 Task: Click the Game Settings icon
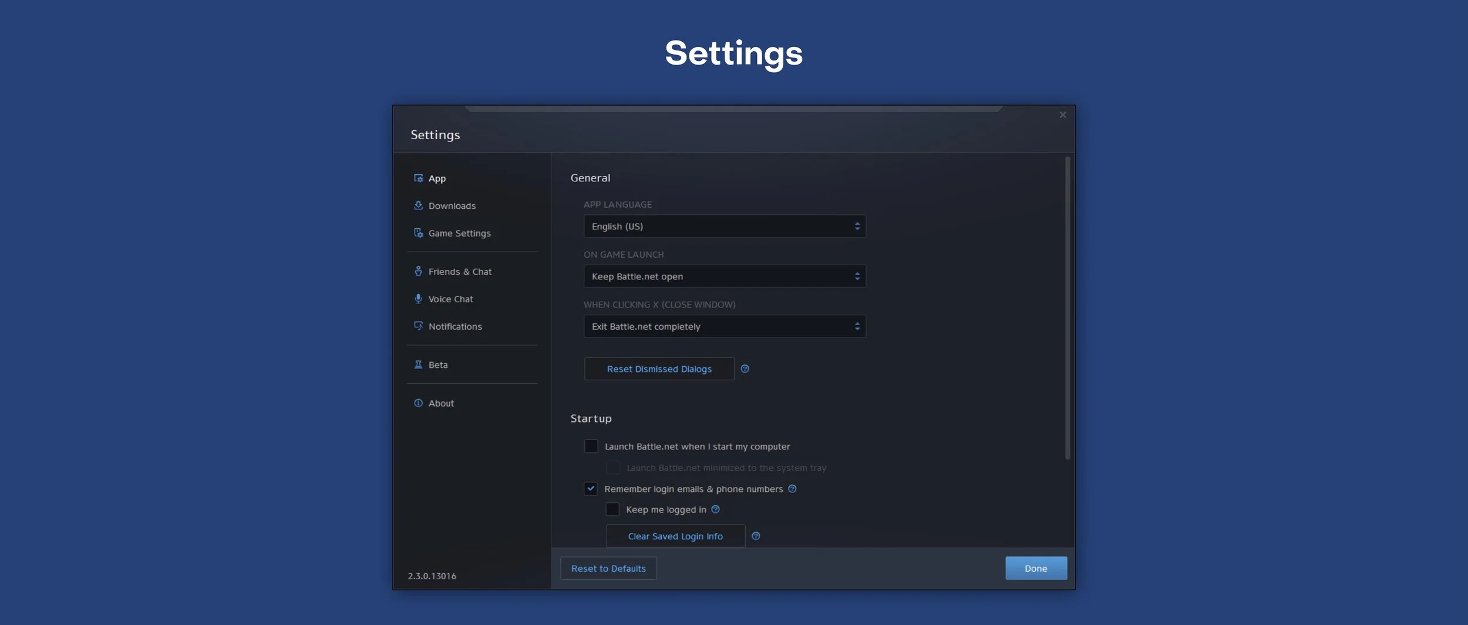(418, 233)
